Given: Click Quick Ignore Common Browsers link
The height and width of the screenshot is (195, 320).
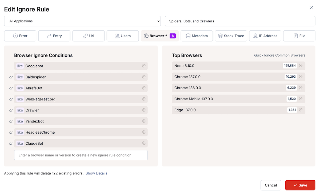Looking at the screenshot, I should point(279,55).
